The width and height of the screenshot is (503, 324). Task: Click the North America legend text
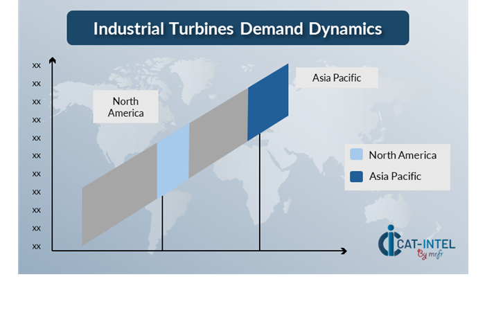[x=403, y=155]
